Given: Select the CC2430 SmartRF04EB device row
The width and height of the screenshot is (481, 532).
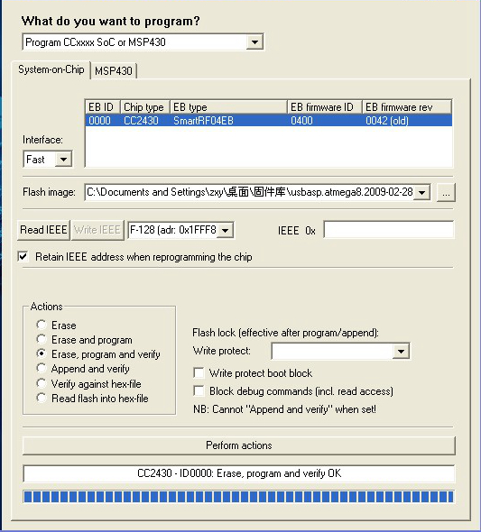Looking at the screenshot, I should click(269, 121).
